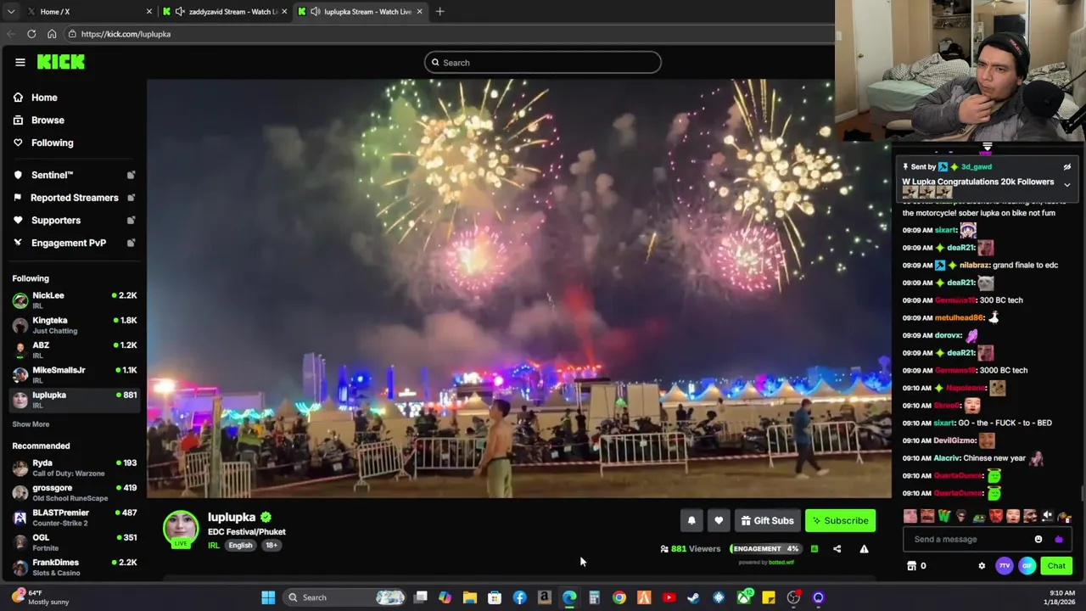The image size is (1086, 611).
Task: Reload the page with the refresh button
Action: point(31,34)
